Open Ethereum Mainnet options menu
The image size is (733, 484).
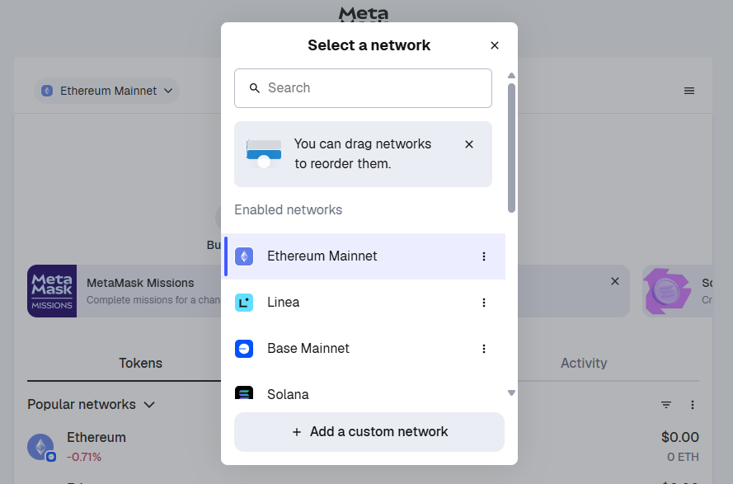pos(484,256)
